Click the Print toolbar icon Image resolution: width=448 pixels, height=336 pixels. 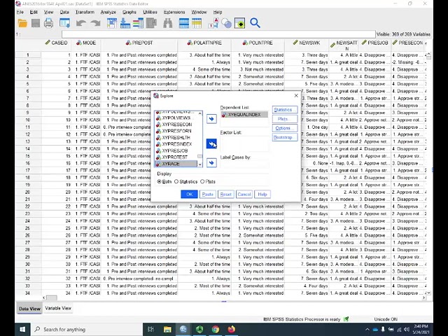(48, 23)
